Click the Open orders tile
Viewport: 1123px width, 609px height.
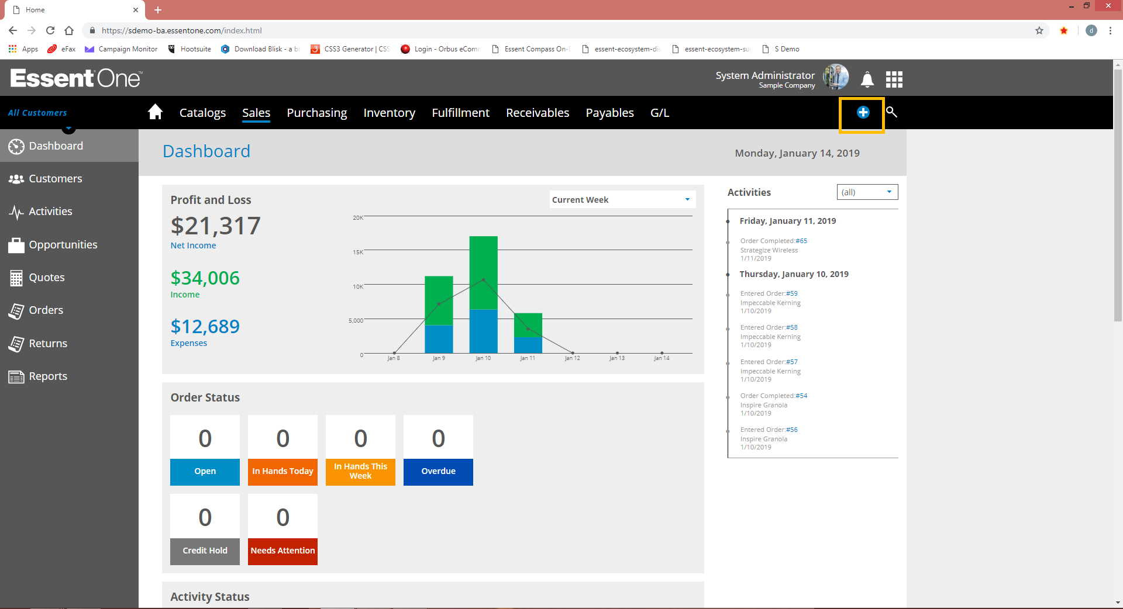coord(205,450)
